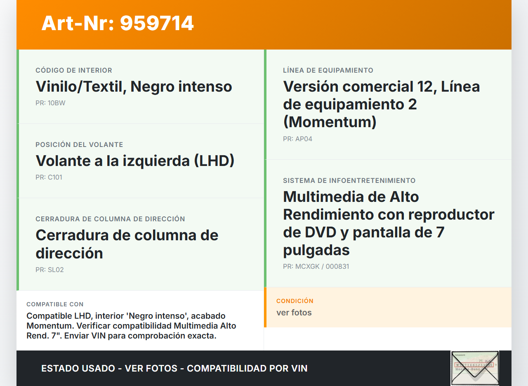
Task: Click the code "PR: C101"
Action: [x=49, y=178]
